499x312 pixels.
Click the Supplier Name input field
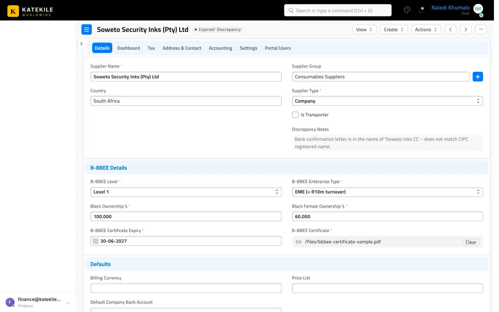click(186, 77)
